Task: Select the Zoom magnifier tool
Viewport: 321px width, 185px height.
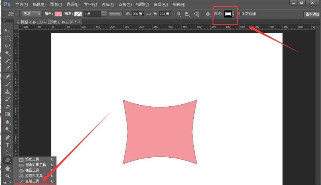Action: click(7, 175)
